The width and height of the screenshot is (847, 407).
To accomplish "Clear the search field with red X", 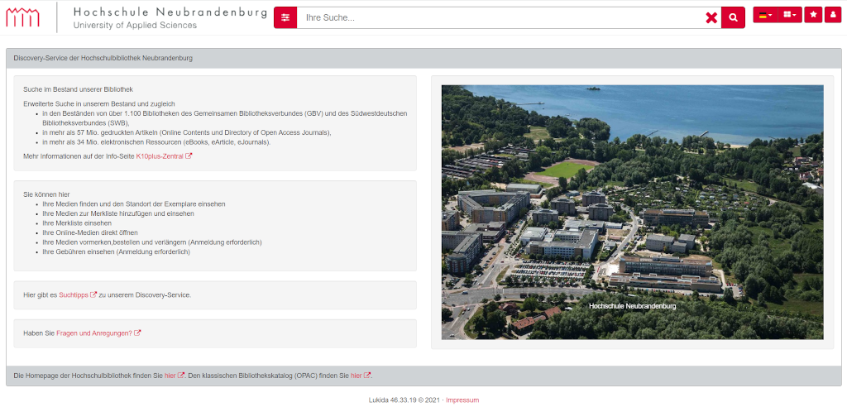I will click(x=711, y=17).
